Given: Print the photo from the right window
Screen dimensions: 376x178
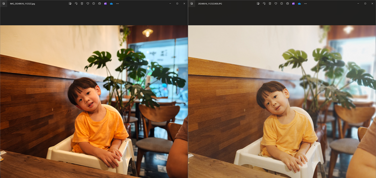Looking at the screenshot, I should 287,3.
